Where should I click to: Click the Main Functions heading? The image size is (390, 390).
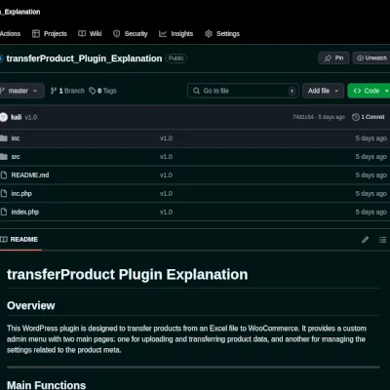click(x=46, y=385)
